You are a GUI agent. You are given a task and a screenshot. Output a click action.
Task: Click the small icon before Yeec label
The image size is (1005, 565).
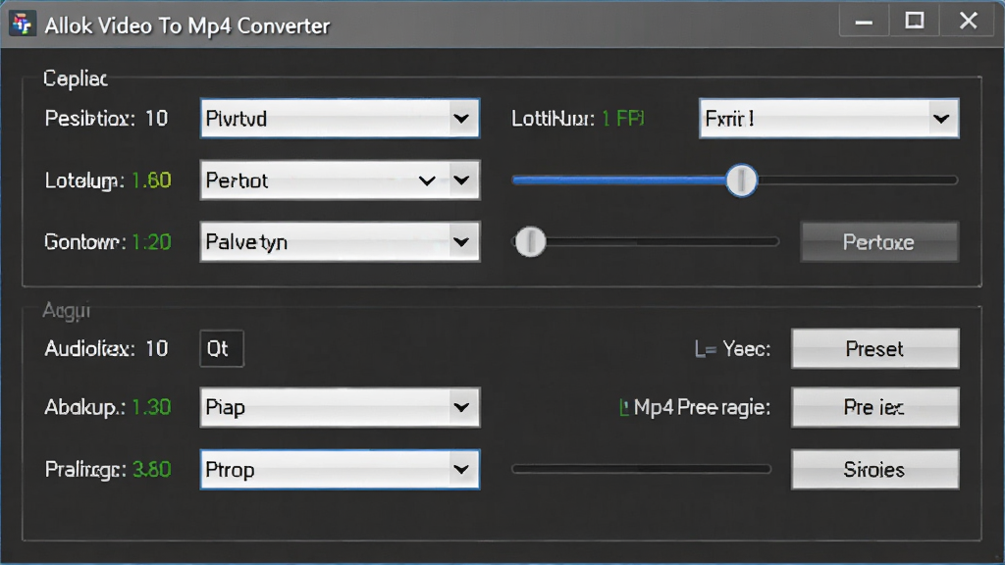(705, 349)
